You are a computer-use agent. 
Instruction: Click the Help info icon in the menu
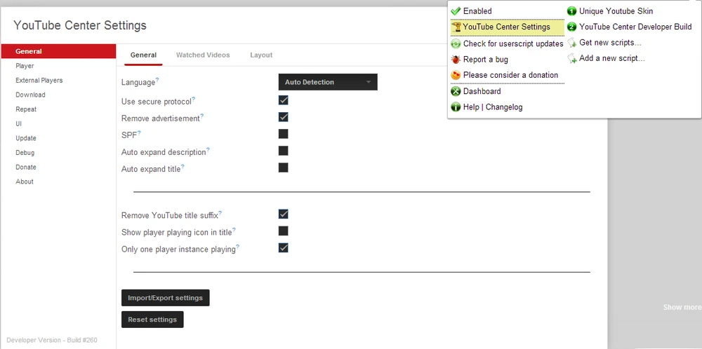[x=456, y=107]
